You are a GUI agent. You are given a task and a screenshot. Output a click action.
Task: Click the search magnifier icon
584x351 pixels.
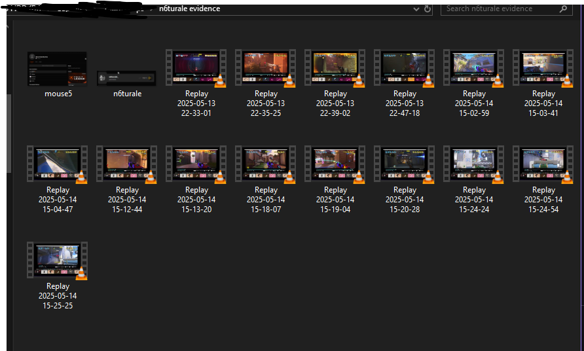click(x=563, y=9)
